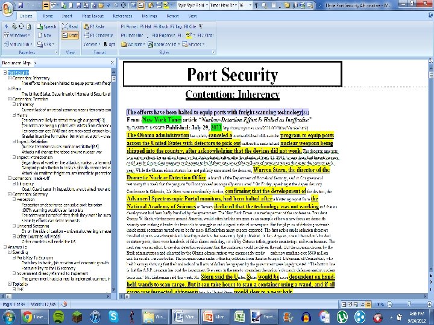This screenshot has width=434, height=325.
Task: Open the Debate ribbon tab
Action: 27,16
